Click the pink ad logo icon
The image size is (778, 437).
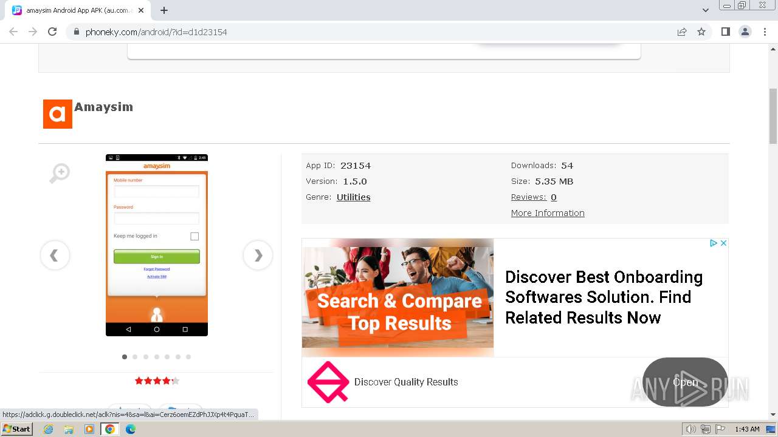click(328, 382)
